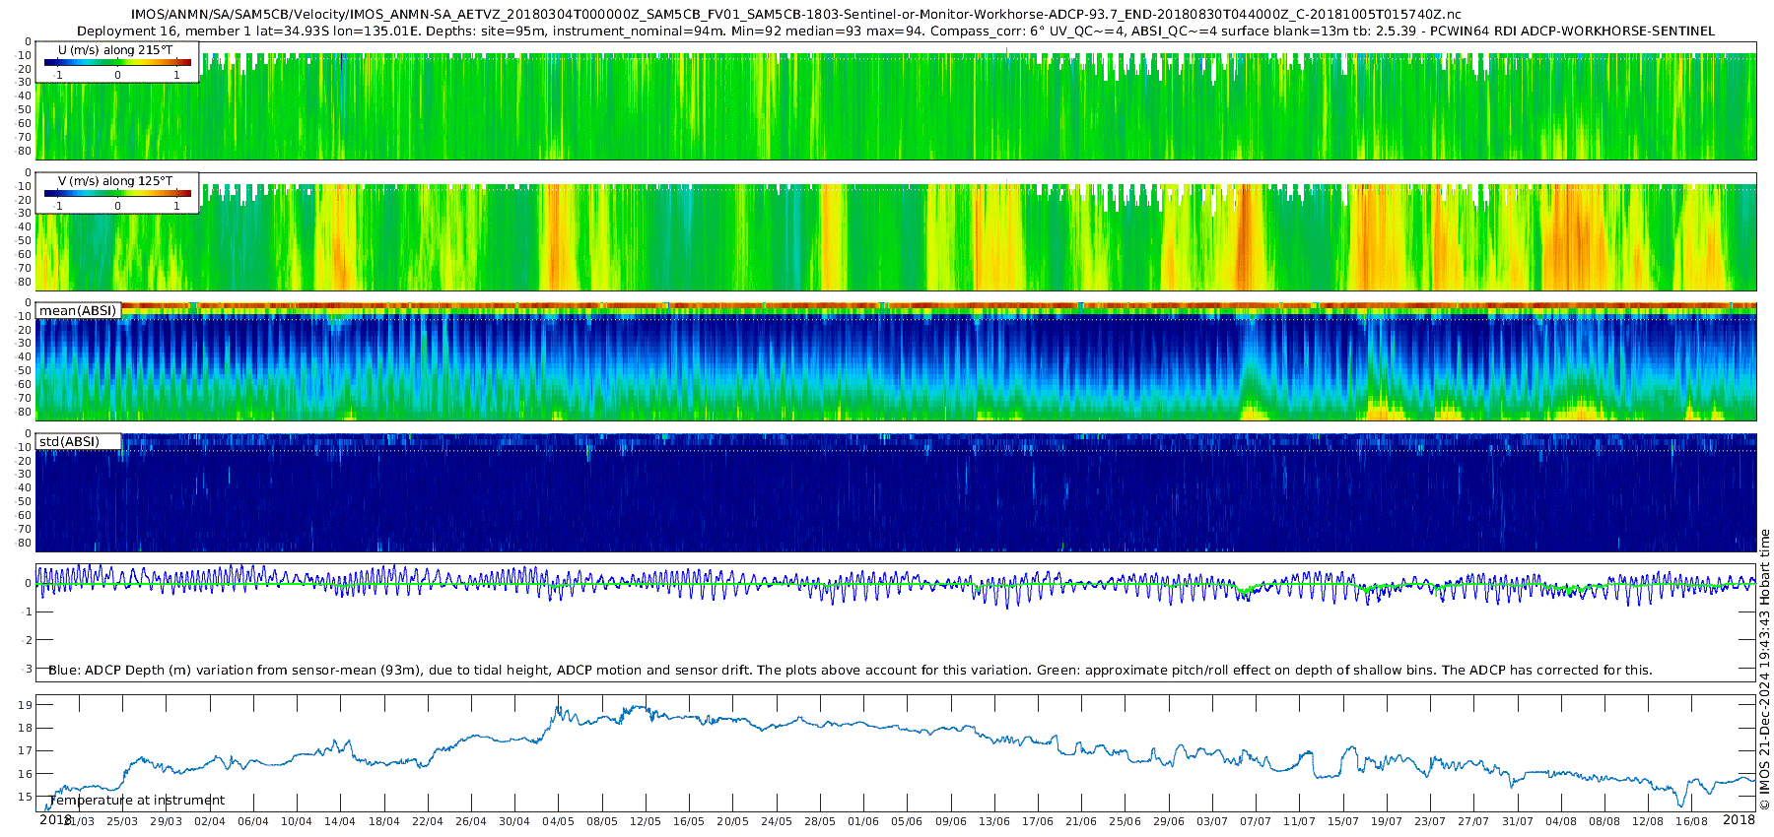Click the mean(ABSI) panel label
This screenshot has width=1774, height=837.
pos(78,311)
